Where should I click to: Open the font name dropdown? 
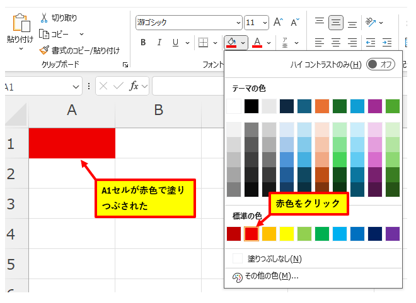(238, 23)
